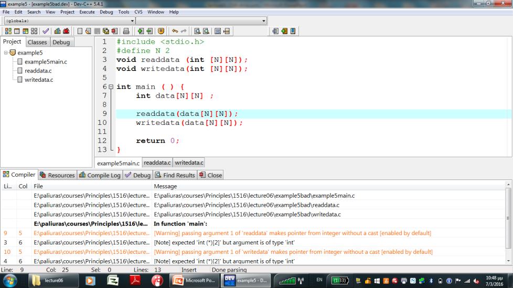Viewport: 513px width, 288px height.
Task: Click the Save All toolbar icon
Action: pyautogui.click(x=105, y=31)
